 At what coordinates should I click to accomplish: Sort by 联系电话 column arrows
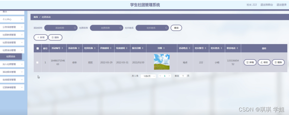[237, 48]
